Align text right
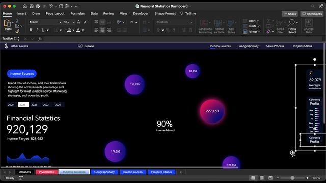 click(x=109, y=30)
